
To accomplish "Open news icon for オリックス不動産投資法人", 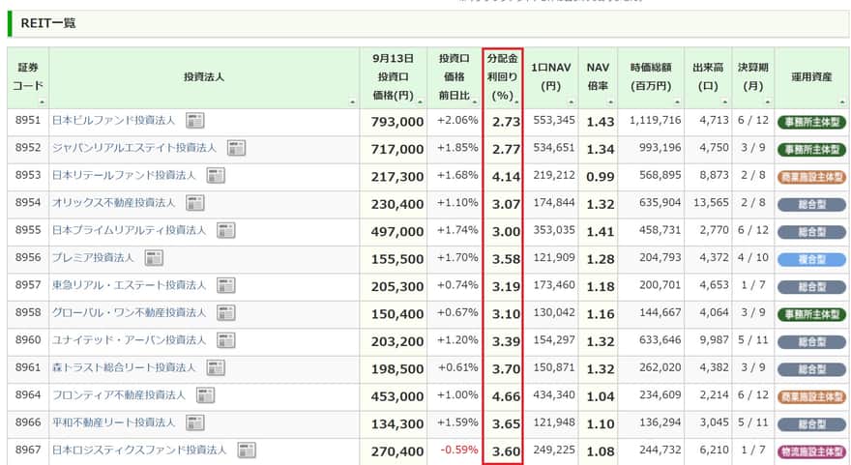I will point(194,203).
